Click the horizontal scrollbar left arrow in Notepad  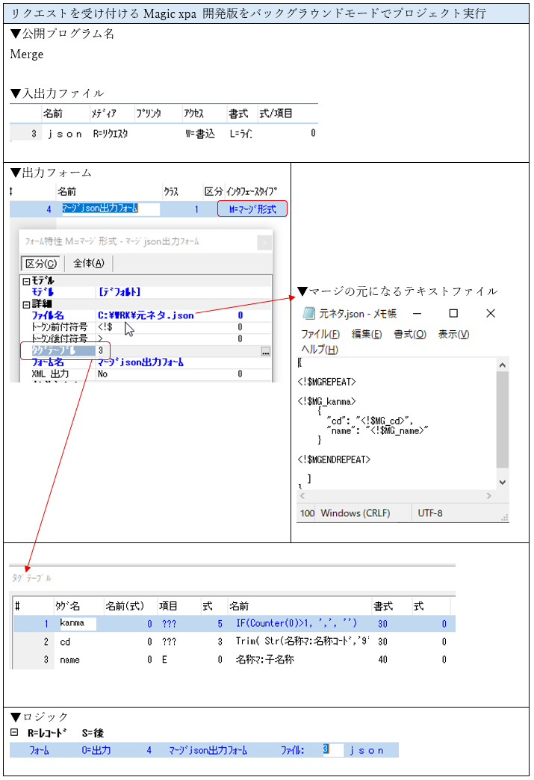tap(302, 496)
